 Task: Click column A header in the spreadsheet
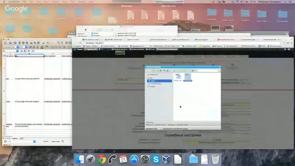10,53
